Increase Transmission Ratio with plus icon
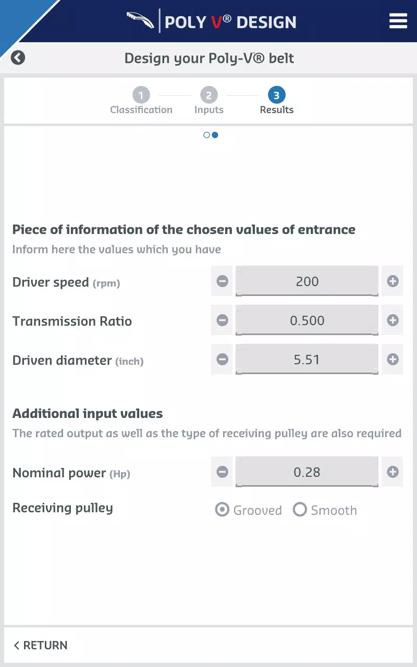 click(x=393, y=320)
